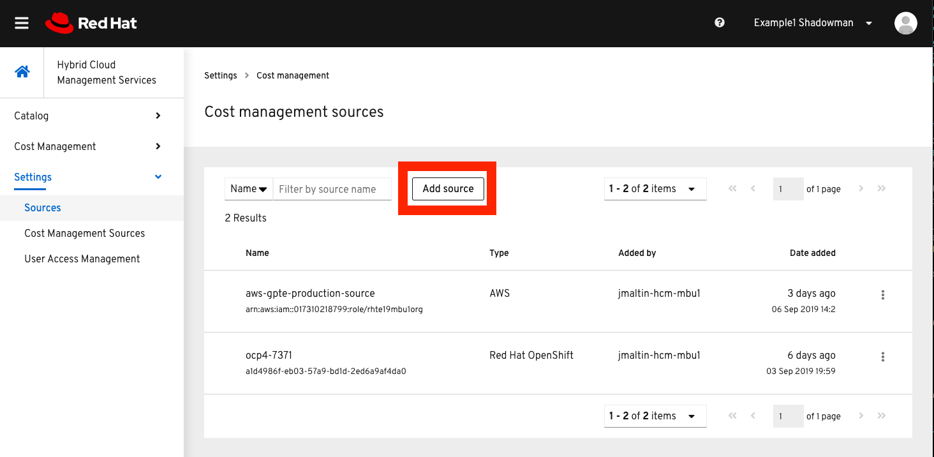Image resolution: width=934 pixels, height=457 pixels.
Task: Click the Date added column header
Action: pyautogui.click(x=812, y=253)
